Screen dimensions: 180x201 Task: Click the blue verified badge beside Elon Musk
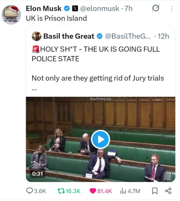[x=66, y=9]
